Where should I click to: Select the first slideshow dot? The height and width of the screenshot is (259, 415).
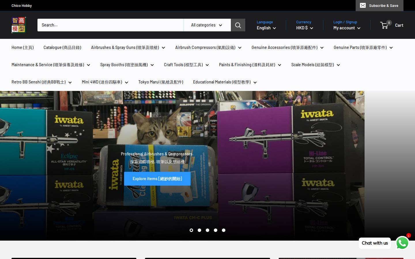[x=191, y=230]
